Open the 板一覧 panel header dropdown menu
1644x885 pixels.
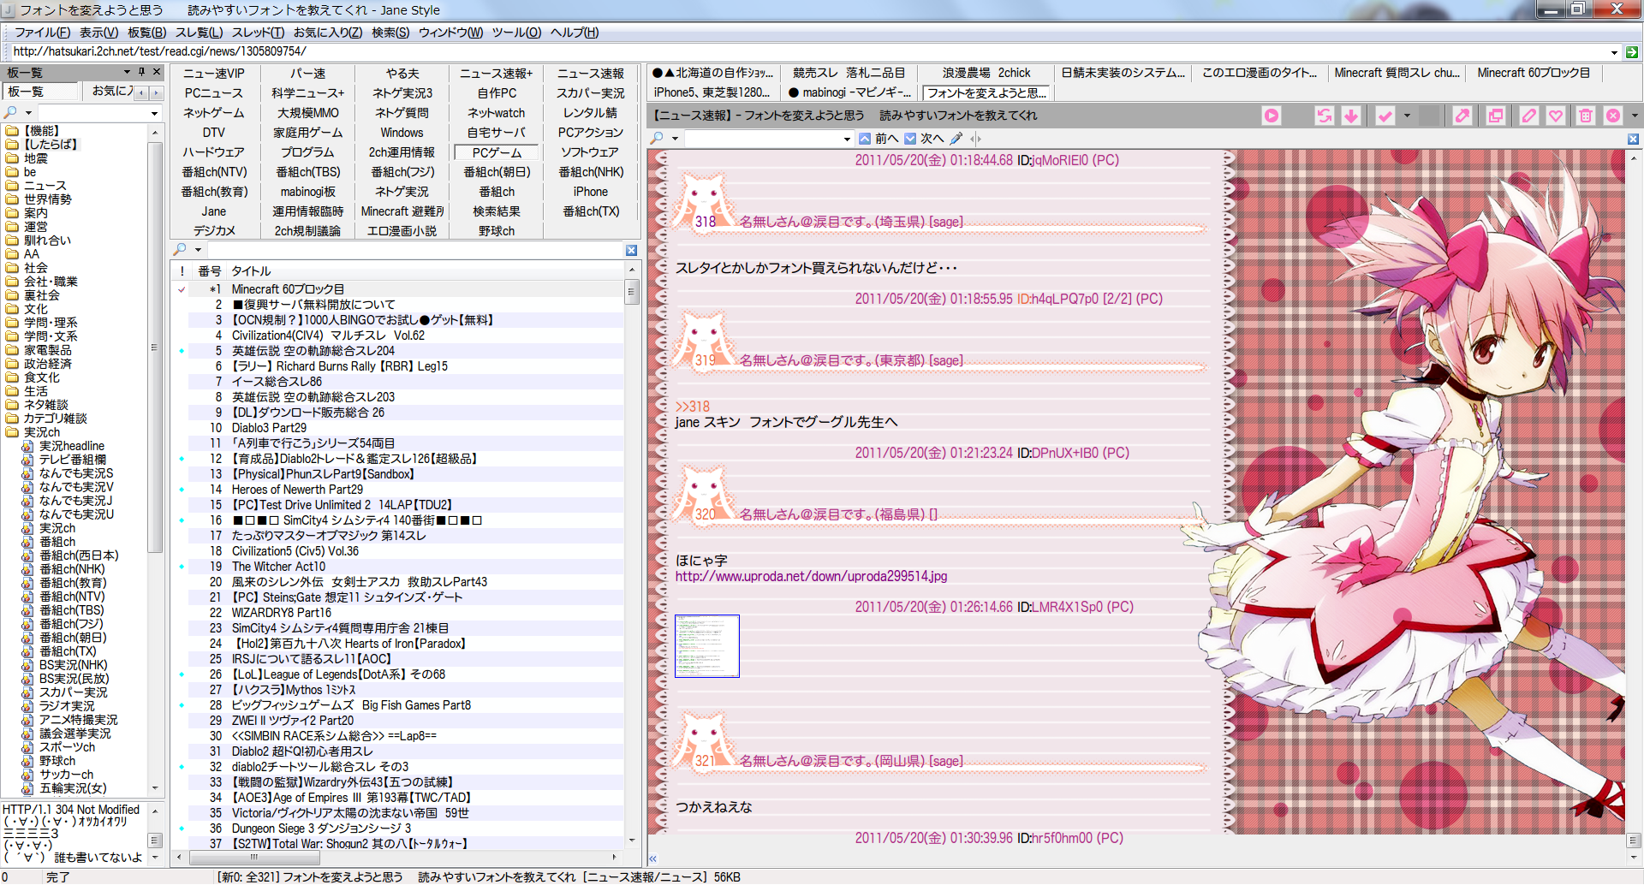127,72
